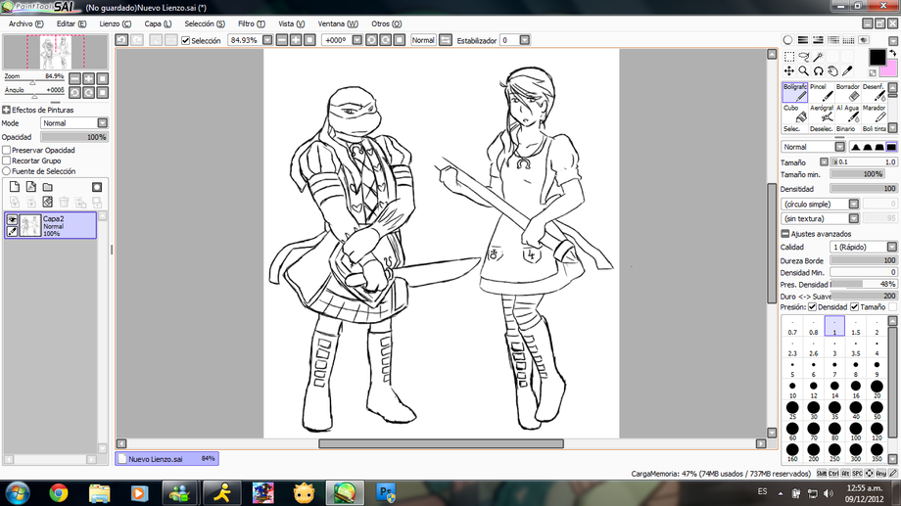Click the Normal view mode button
Image resolution: width=901 pixels, height=506 pixels.
[x=423, y=40]
